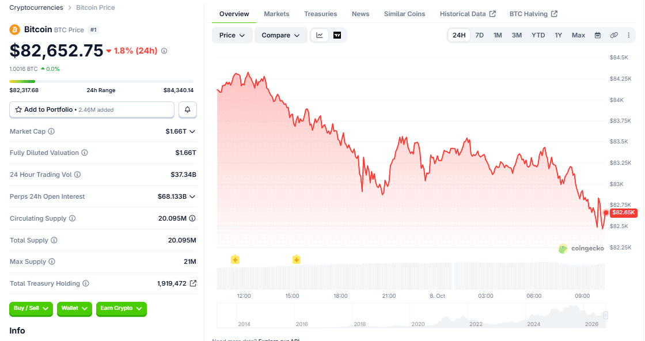The image size is (645, 341).
Task: Click the $82,652.75 price text
Action: pyautogui.click(x=56, y=51)
